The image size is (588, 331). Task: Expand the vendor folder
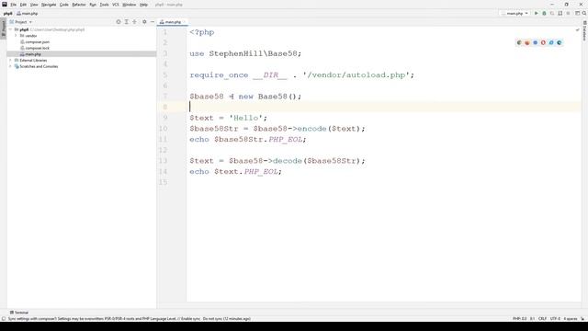coord(16,36)
